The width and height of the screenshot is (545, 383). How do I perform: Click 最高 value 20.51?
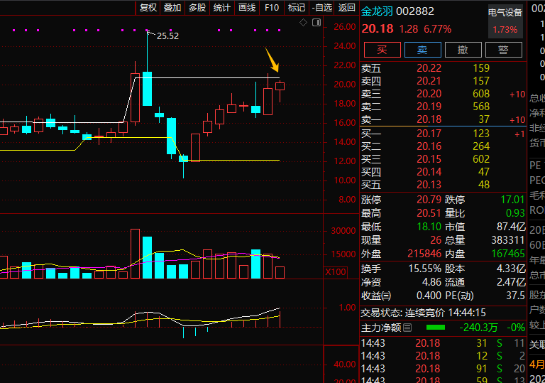coord(429,213)
